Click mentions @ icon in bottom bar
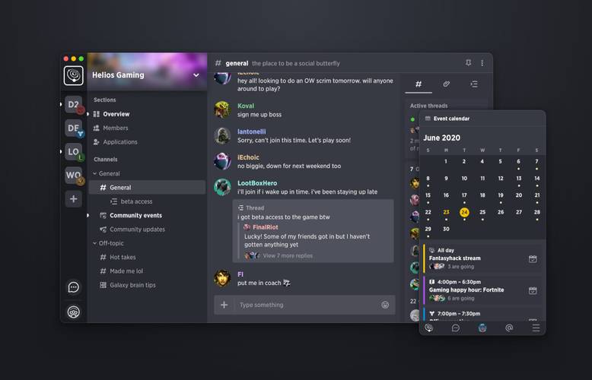The width and height of the screenshot is (592, 380). coord(509,328)
